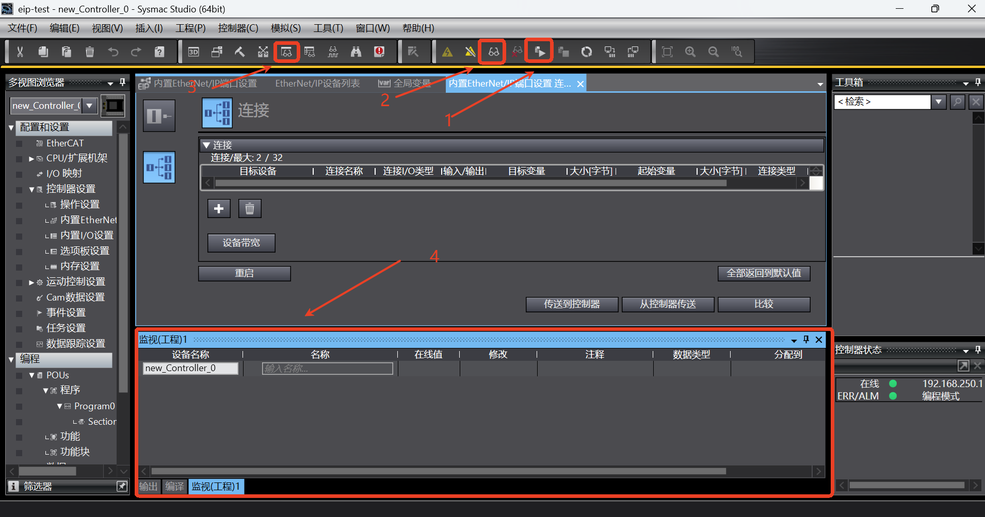Image resolution: width=985 pixels, height=517 pixels.
Task: Pin the watch window panel 监视(工程)1
Action: click(x=806, y=339)
